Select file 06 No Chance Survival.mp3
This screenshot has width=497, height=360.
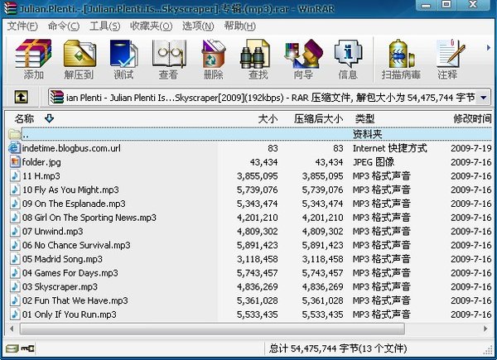76,246
